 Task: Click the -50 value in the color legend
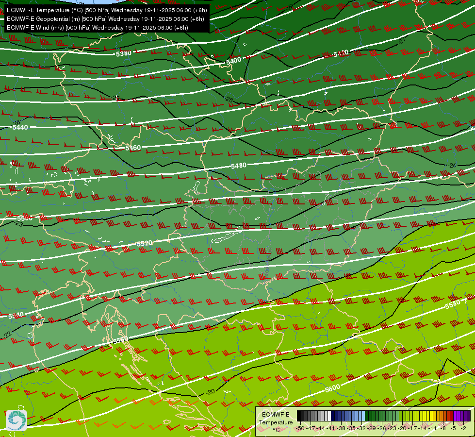pos(300,428)
